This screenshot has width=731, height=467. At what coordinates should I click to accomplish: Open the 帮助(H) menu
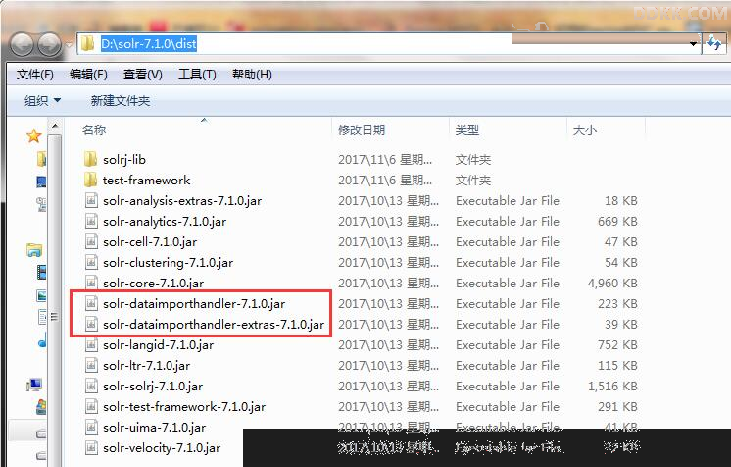tap(252, 75)
